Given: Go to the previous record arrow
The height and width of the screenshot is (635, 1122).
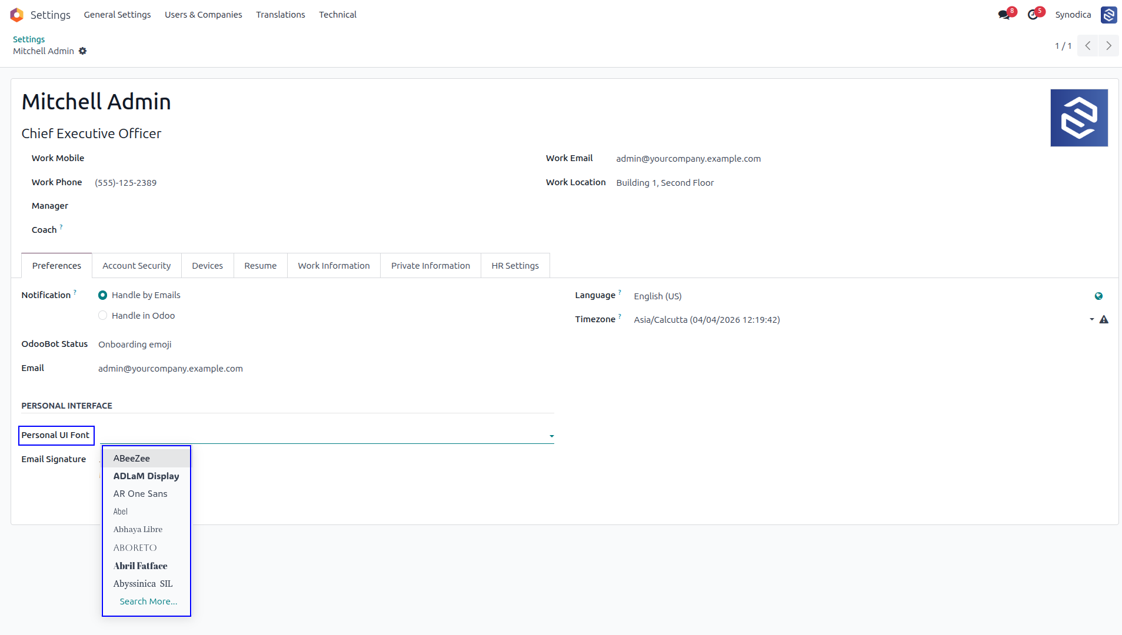Looking at the screenshot, I should tap(1088, 46).
